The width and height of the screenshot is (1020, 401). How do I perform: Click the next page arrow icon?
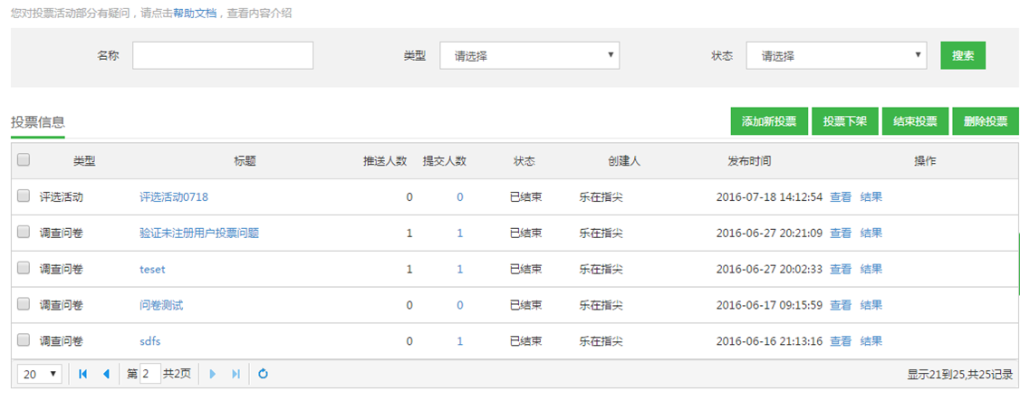[213, 374]
